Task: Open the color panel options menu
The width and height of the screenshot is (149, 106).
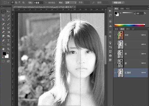Action: tap(148, 9)
